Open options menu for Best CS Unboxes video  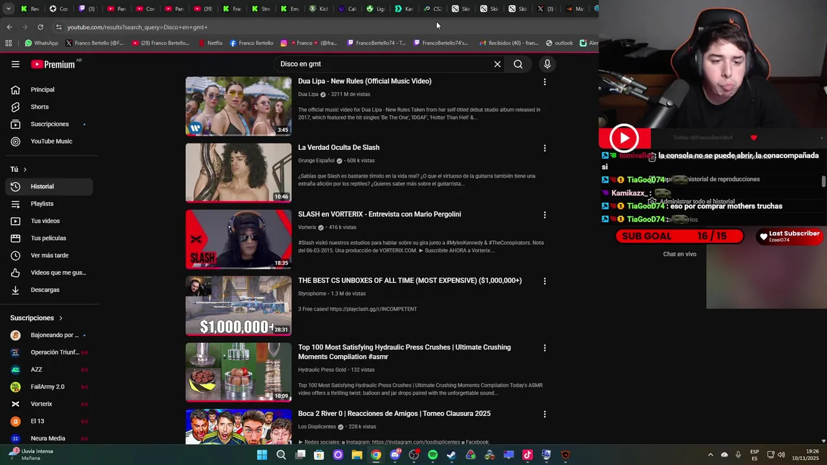(545, 281)
